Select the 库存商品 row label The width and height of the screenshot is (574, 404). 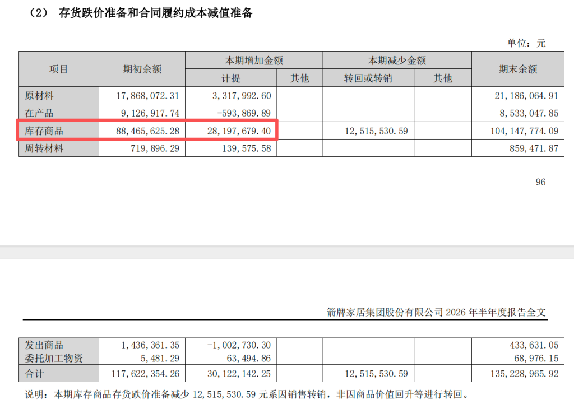pyautogui.click(x=44, y=131)
